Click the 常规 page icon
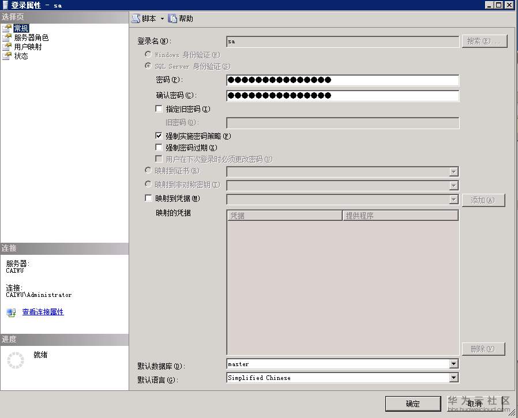Viewport: 518px width, 418px height. [x=7, y=28]
